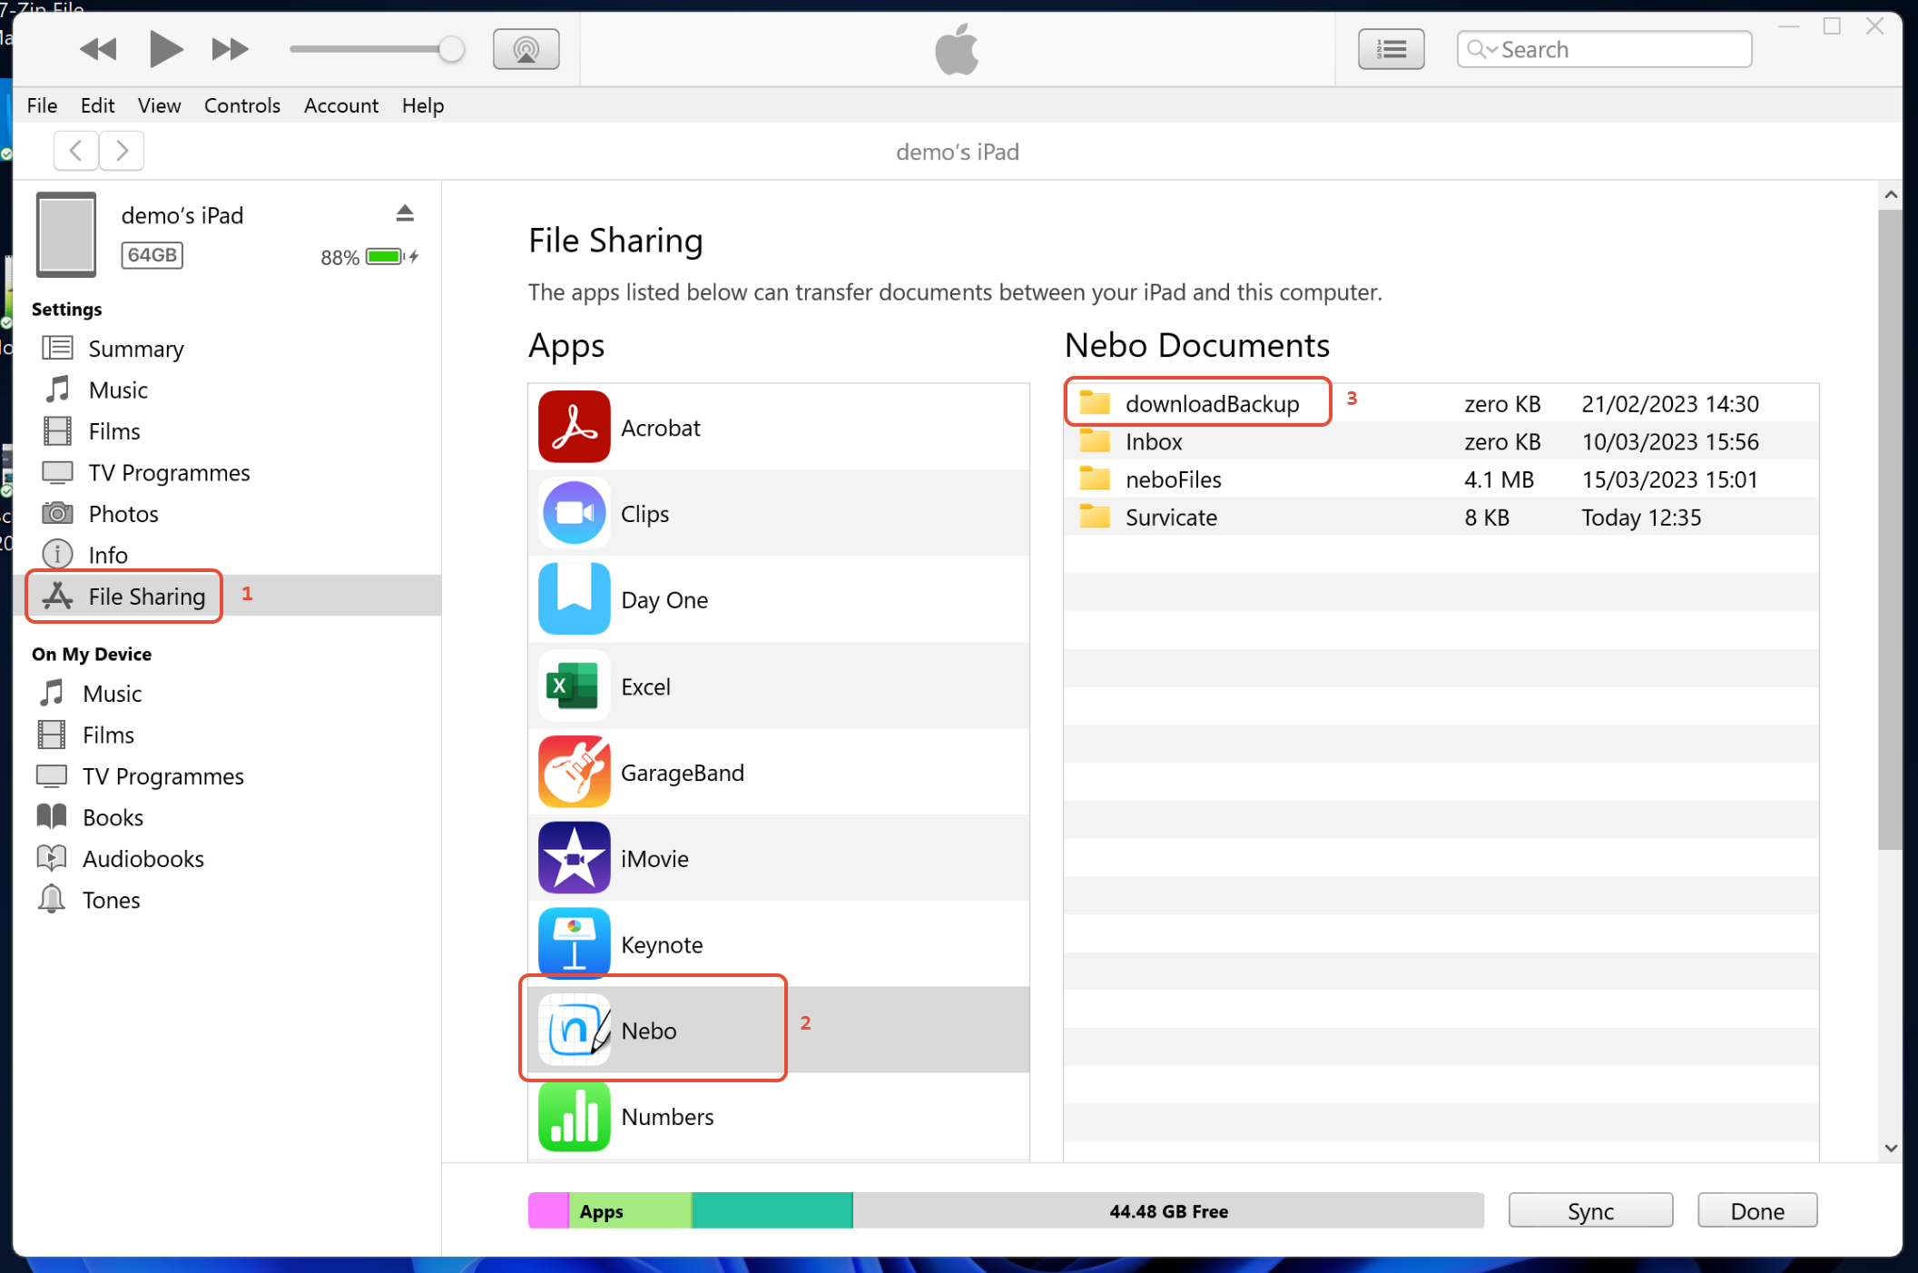Click the fast-forward icon
Viewport: 1918px width, 1273px height.
click(230, 49)
